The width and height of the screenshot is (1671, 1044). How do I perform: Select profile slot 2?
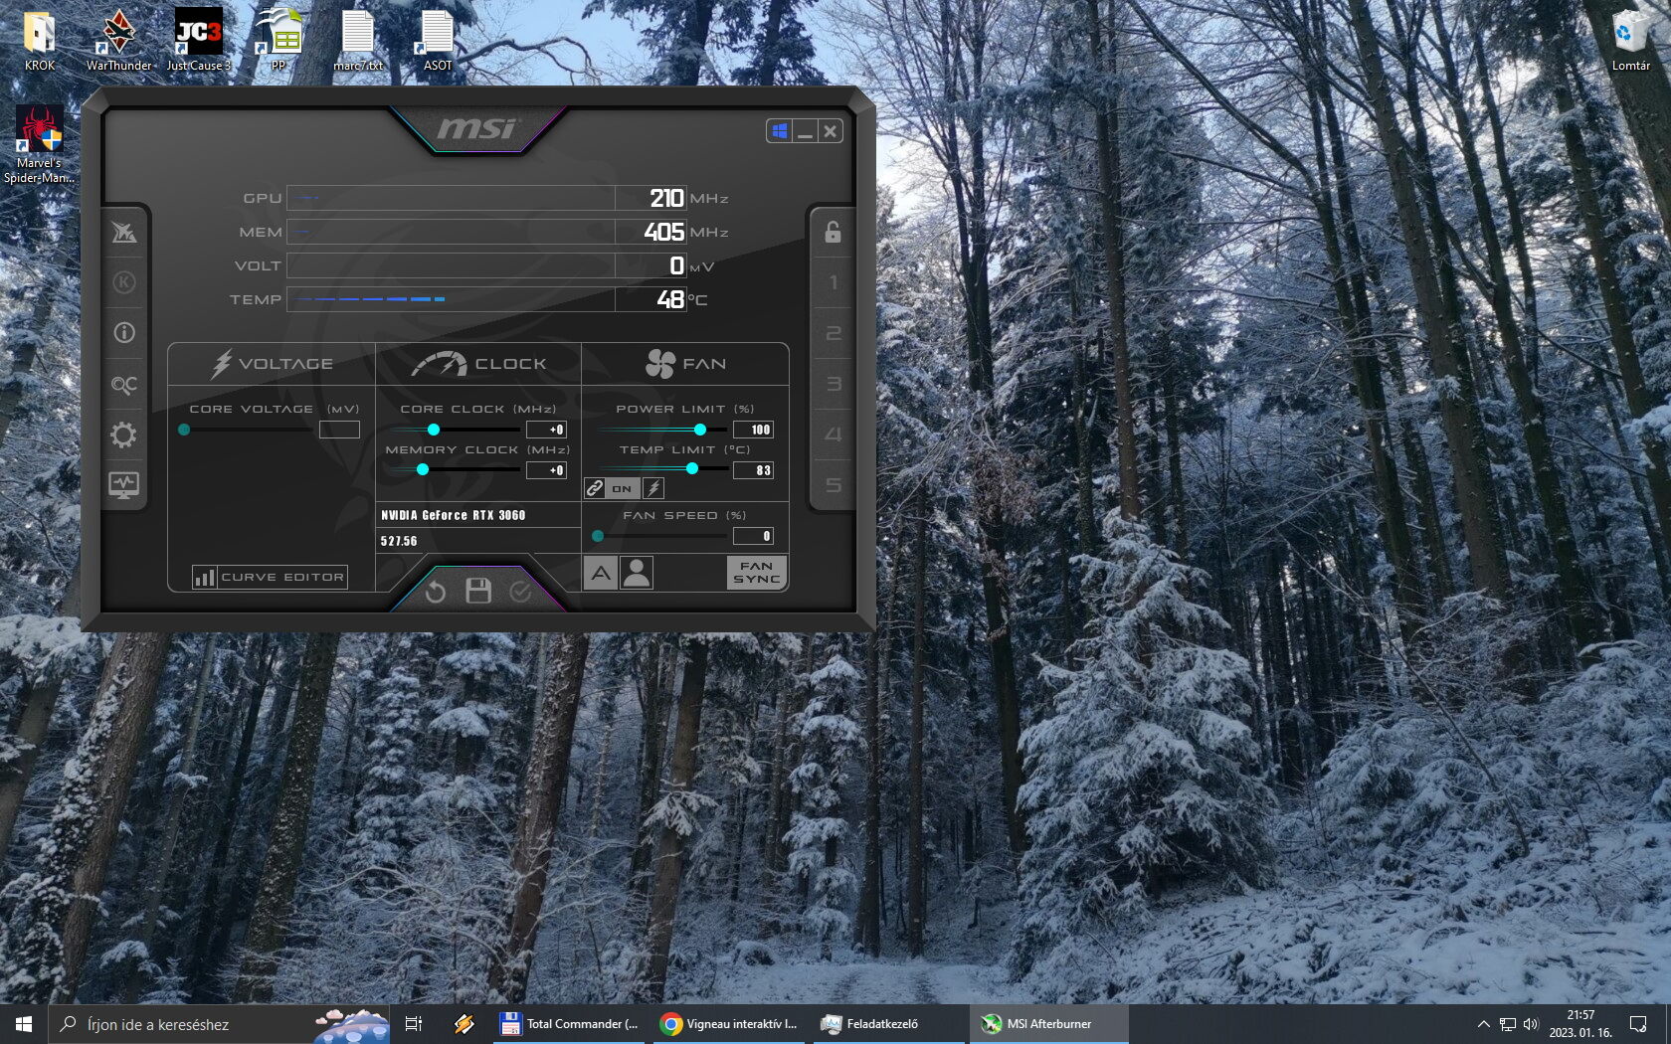click(x=834, y=333)
